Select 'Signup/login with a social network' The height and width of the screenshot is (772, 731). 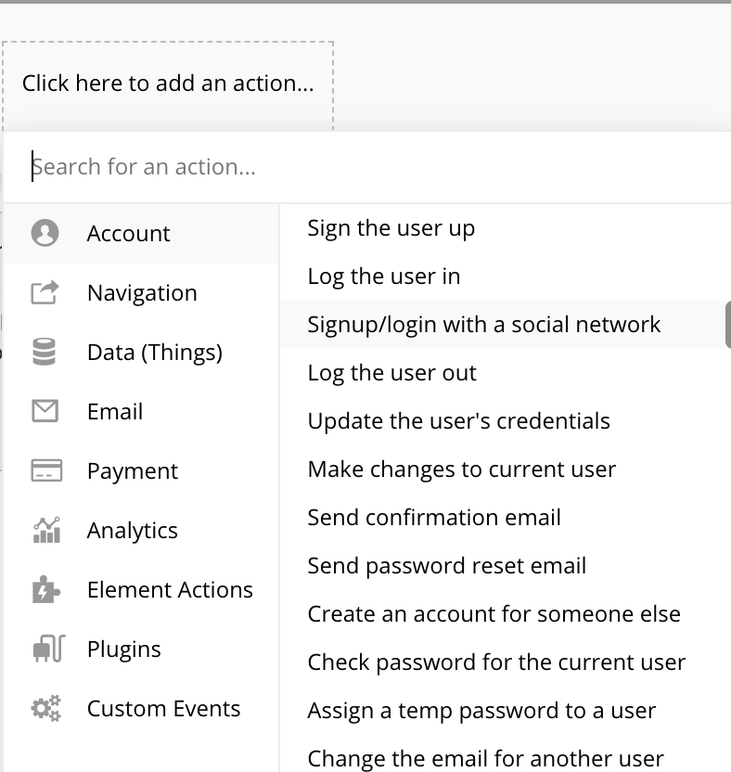506,325
